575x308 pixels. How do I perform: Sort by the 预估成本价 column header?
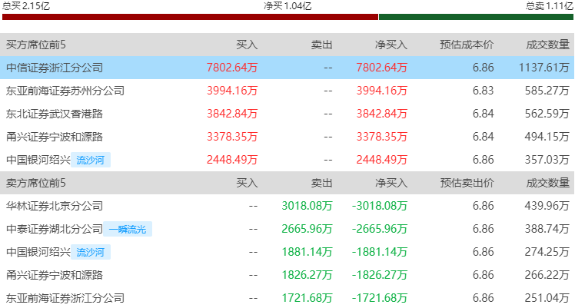click(x=466, y=45)
